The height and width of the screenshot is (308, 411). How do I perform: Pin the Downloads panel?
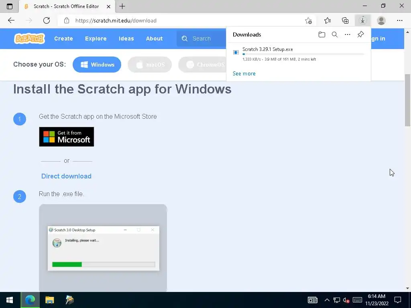pyautogui.click(x=360, y=34)
